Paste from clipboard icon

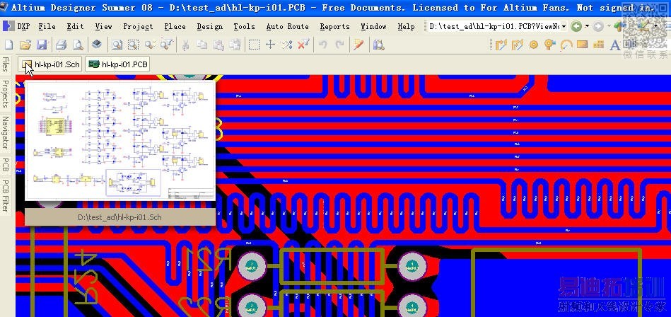click(x=218, y=45)
